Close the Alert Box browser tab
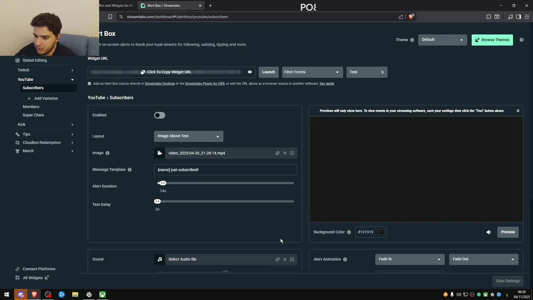 tap(200, 5)
